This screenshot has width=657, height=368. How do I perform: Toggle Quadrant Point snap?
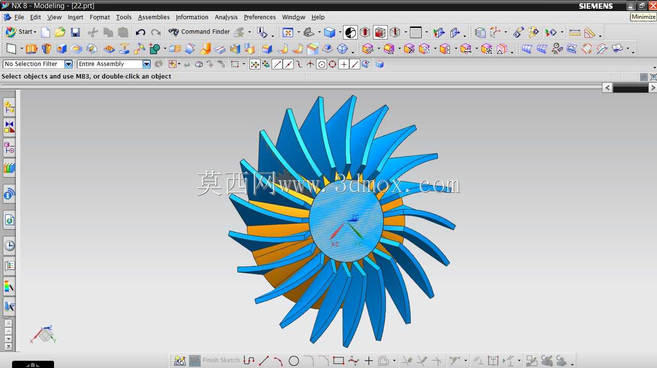(x=332, y=64)
